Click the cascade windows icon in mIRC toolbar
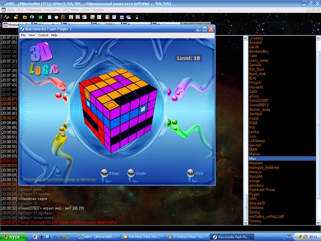Screen dimensions: 321x241 pos(128,17)
